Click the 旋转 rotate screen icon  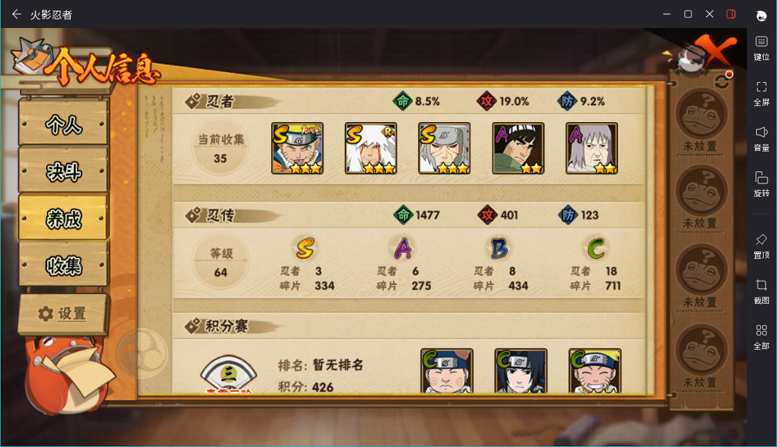pos(761,184)
